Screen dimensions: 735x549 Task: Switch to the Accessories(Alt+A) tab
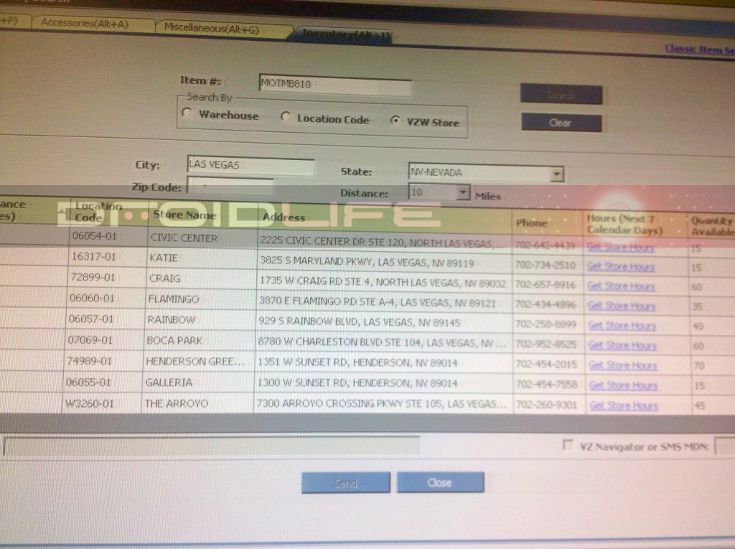coord(85,23)
